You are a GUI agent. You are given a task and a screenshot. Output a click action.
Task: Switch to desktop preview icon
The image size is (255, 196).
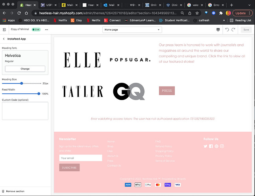point(218,29)
